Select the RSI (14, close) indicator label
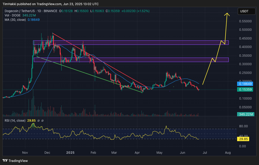Screen dimensions: 259x165 [x=15, y=121]
